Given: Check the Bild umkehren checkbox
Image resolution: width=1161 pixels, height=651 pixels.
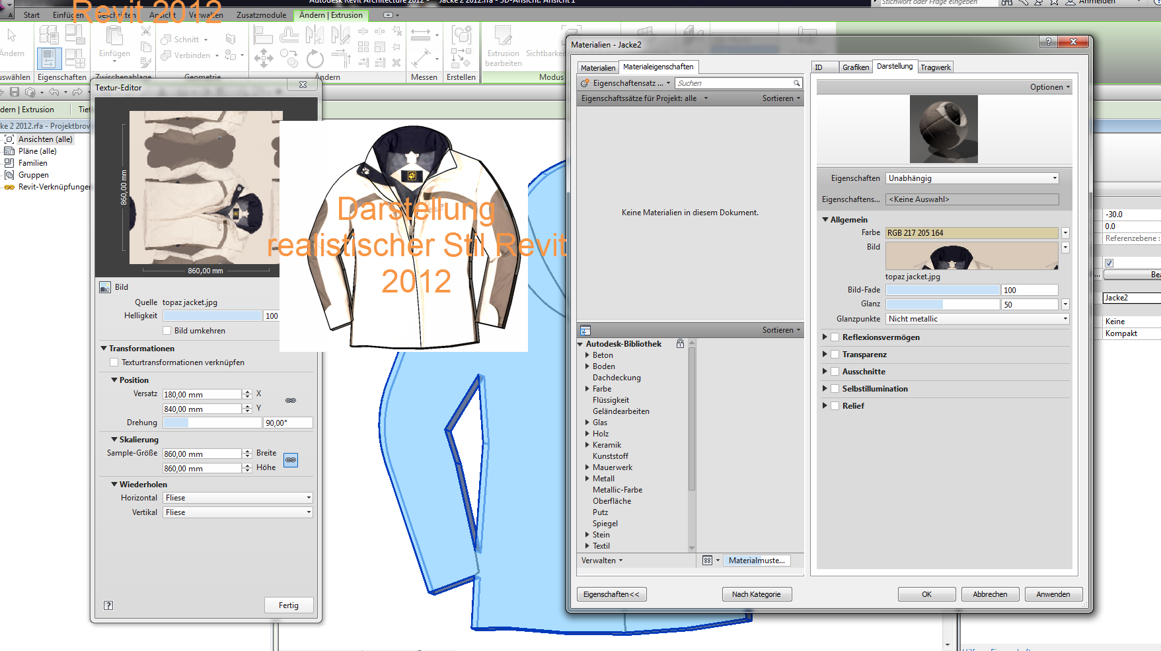Looking at the screenshot, I should pyautogui.click(x=167, y=331).
